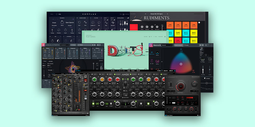Click Reset on the AMEK toolbar
Screen dimensions: 255x127
(x=138, y=71)
